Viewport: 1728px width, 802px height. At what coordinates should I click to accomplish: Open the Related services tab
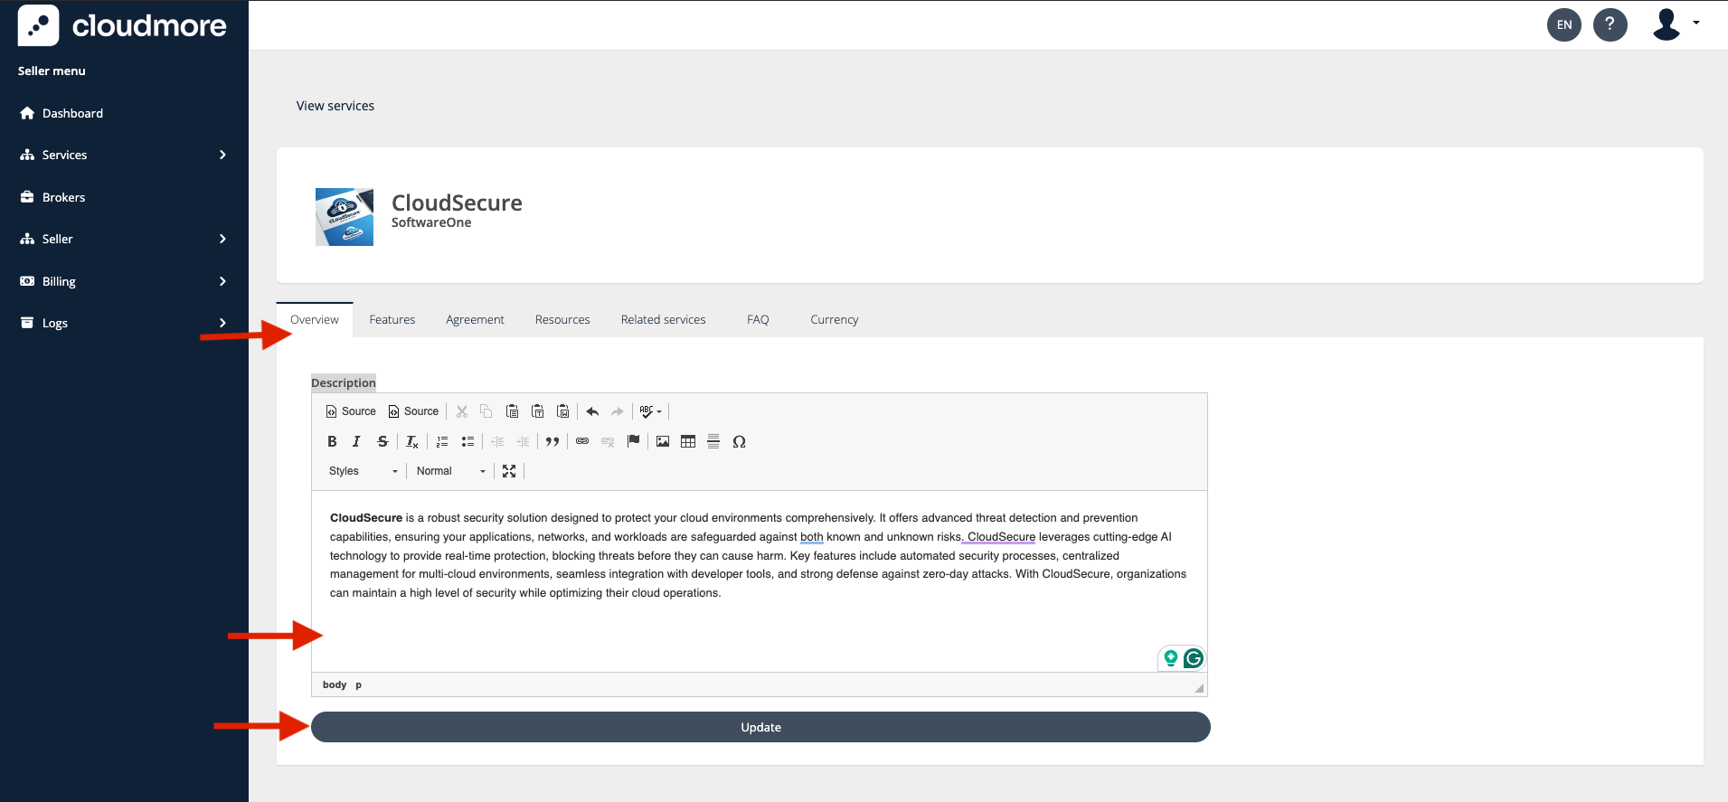pyautogui.click(x=663, y=320)
